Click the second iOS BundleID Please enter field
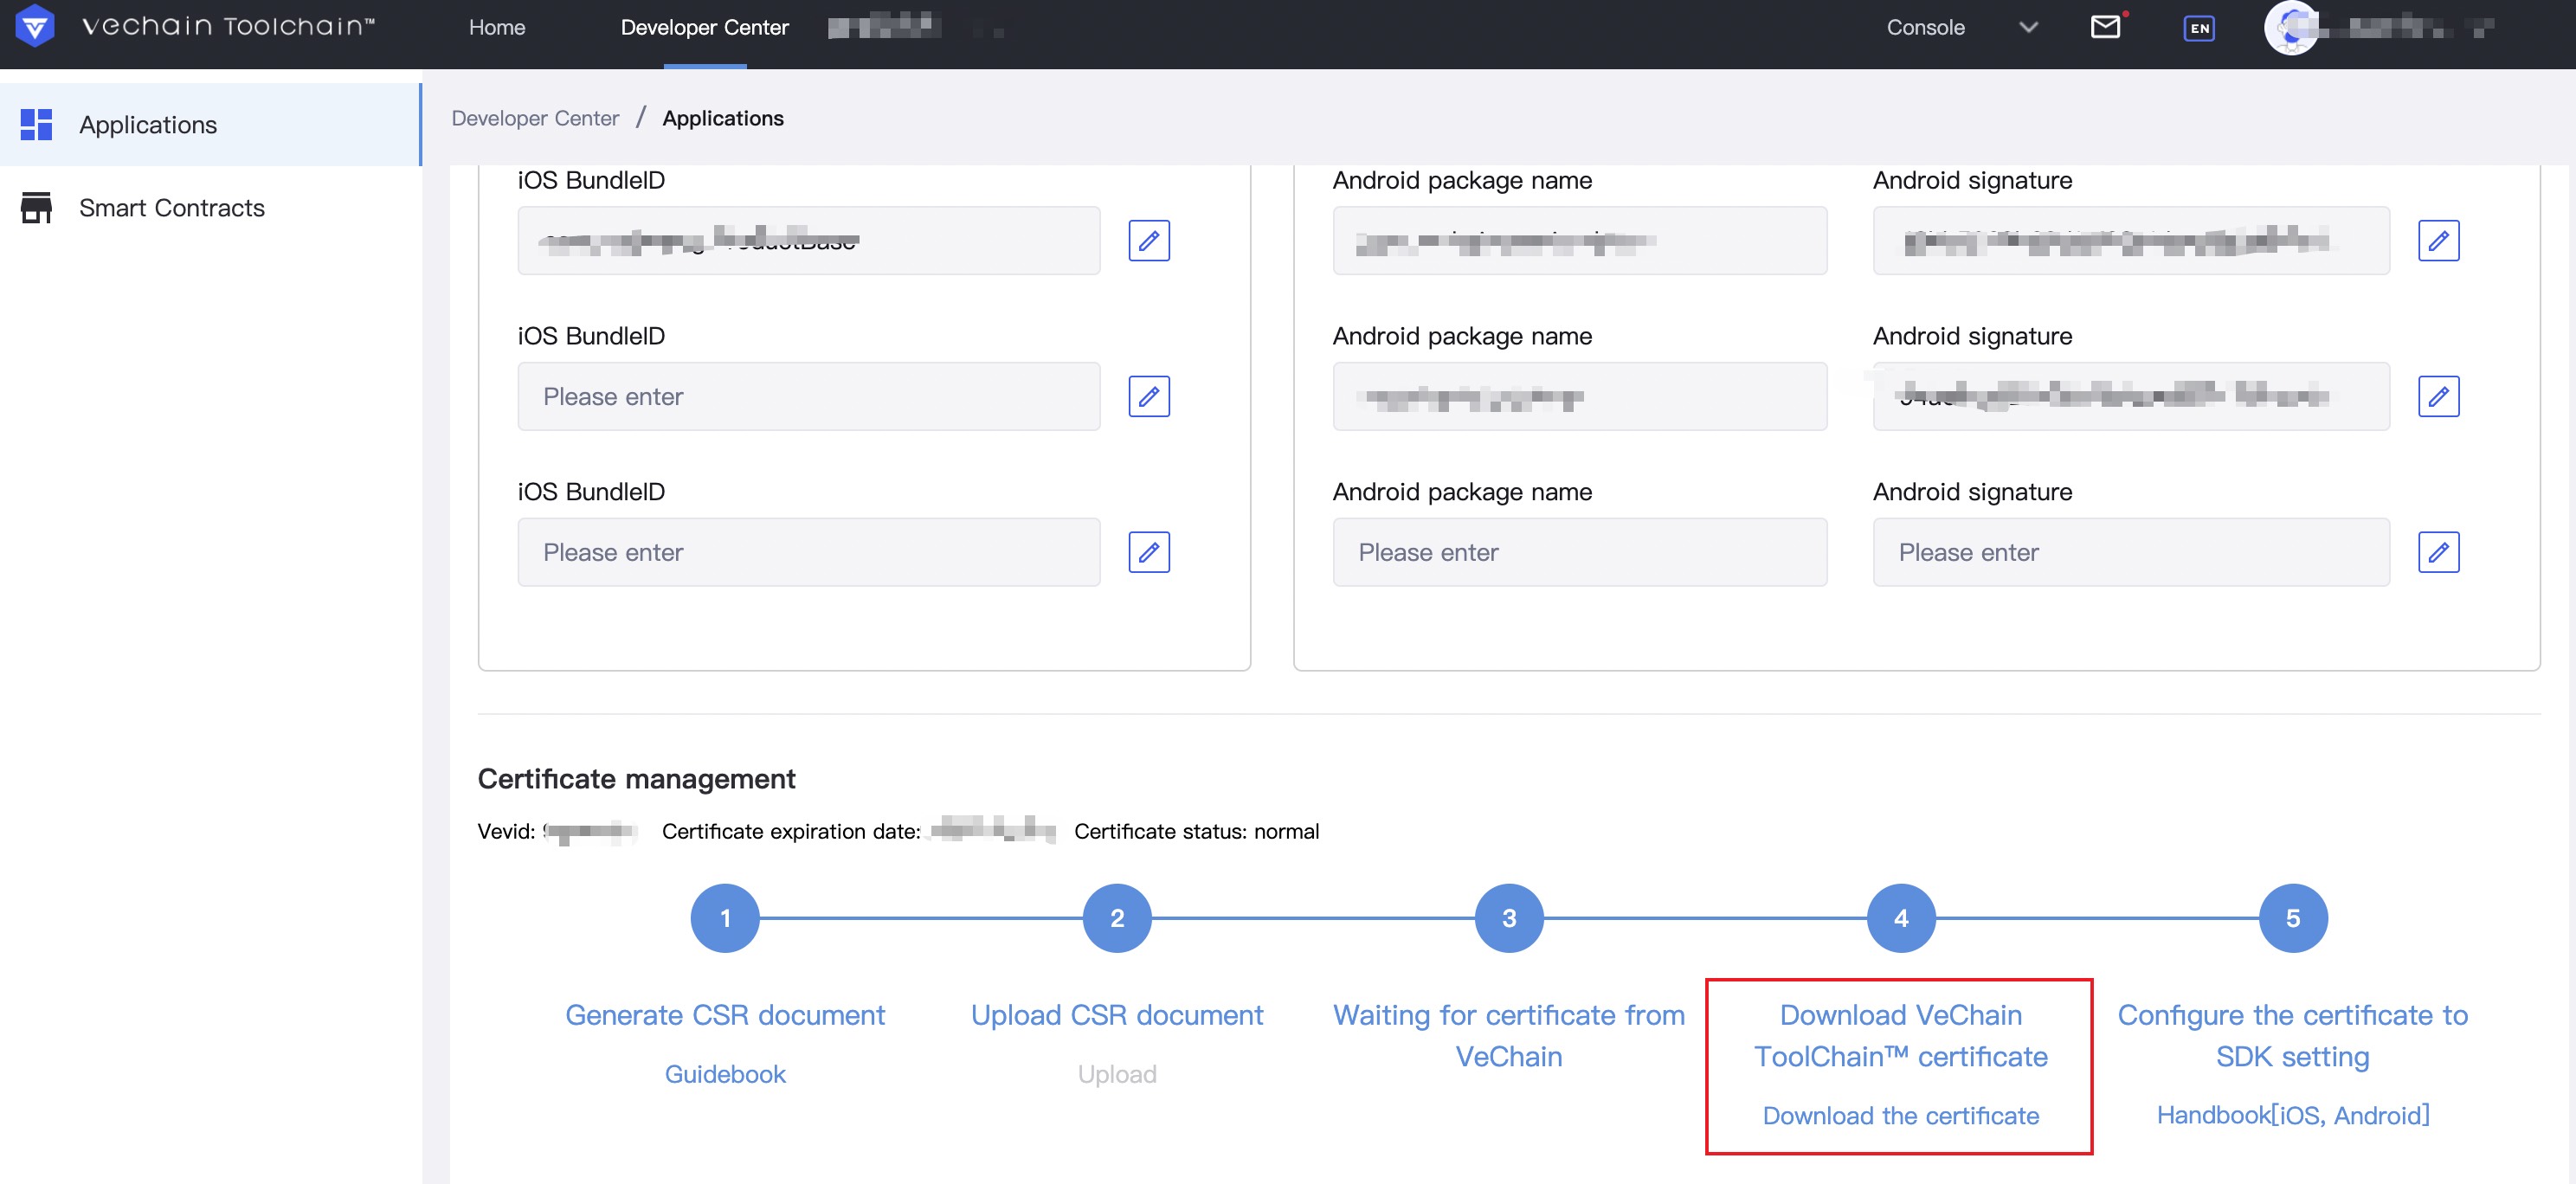The image size is (2576, 1184). [809, 397]
